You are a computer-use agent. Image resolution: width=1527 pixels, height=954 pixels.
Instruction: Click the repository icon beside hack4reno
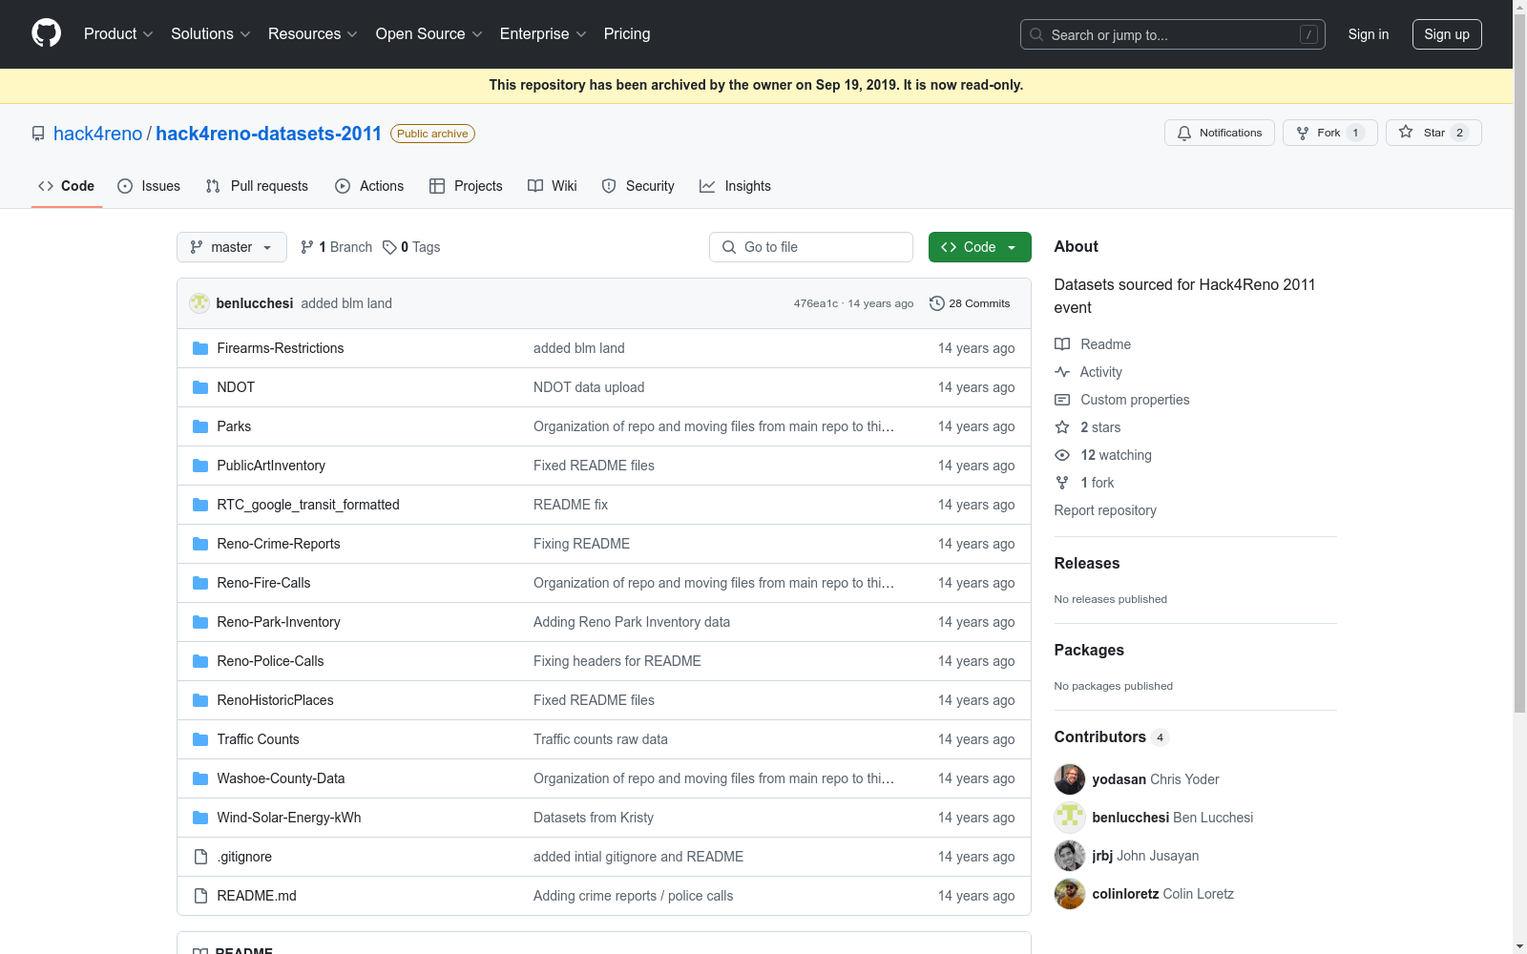click(x=38, y=134)
